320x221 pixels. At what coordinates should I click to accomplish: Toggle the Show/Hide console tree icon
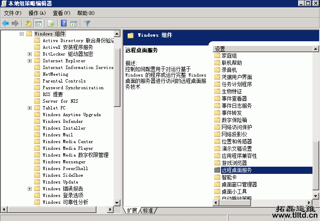(x=38, y=24)
